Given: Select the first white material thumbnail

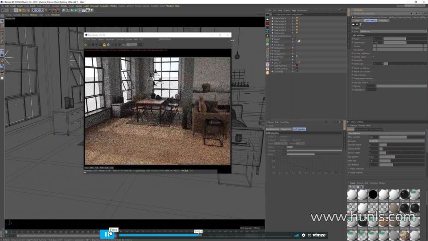Looking at the screenshot, I should [x=352, y=195].
